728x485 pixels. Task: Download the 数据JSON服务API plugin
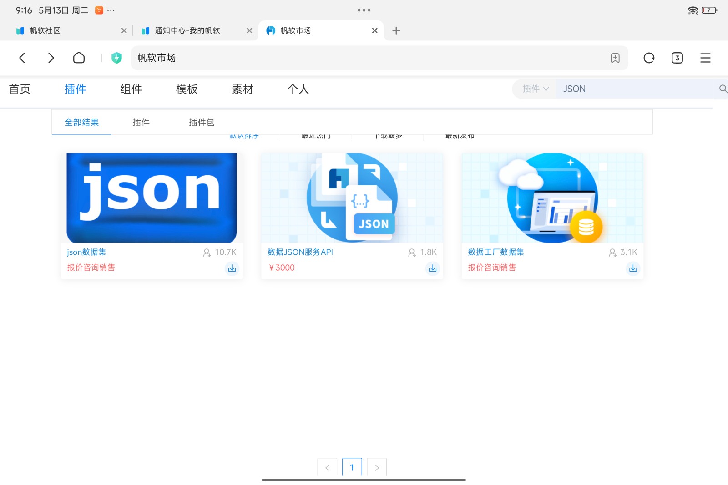tap(433, 268)
